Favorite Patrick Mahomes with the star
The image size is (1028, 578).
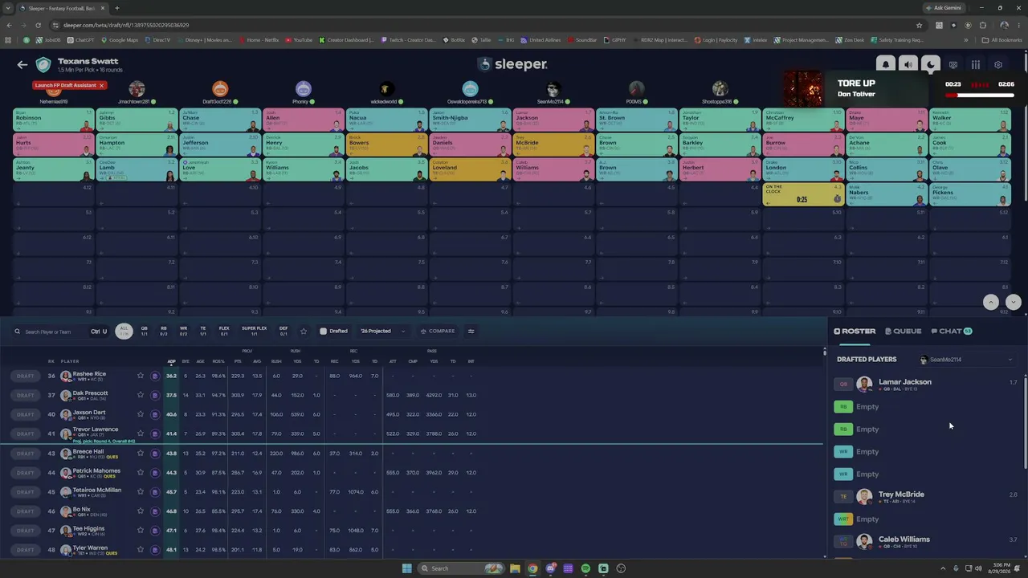(141, 473)
